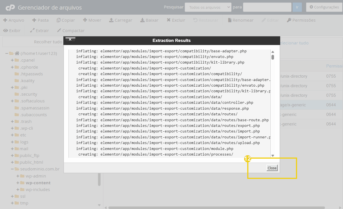Click the log line ending routes/export.php

[168, 126]
